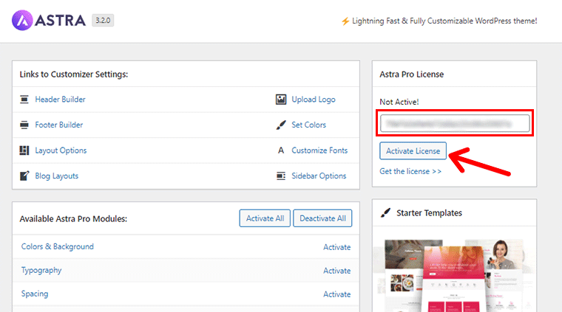Click the Sidebar Options icon

coord(281,176)
